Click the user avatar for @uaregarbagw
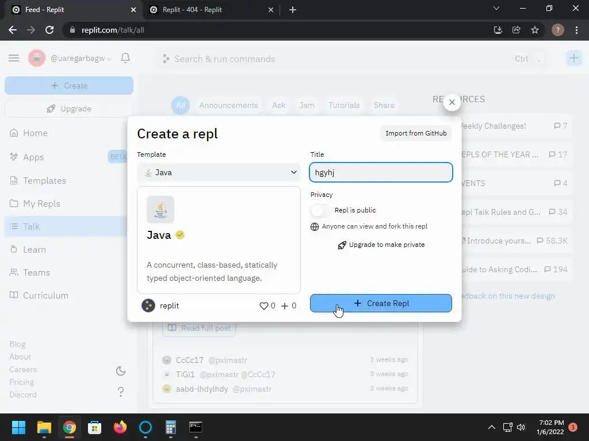The width and height of the screenshot is (589, 441). pyautogui.click(x=37, y=58)
